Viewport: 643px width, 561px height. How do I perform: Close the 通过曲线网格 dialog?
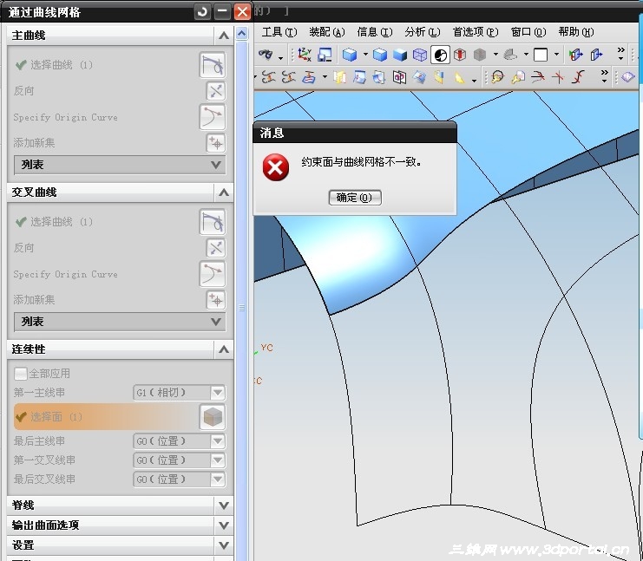click(x=242, y=11)
